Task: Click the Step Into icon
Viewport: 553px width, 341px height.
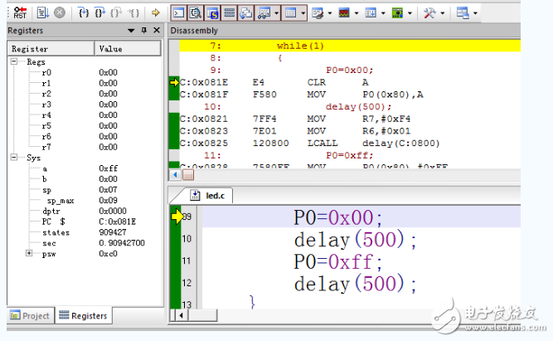Action: 83,13
